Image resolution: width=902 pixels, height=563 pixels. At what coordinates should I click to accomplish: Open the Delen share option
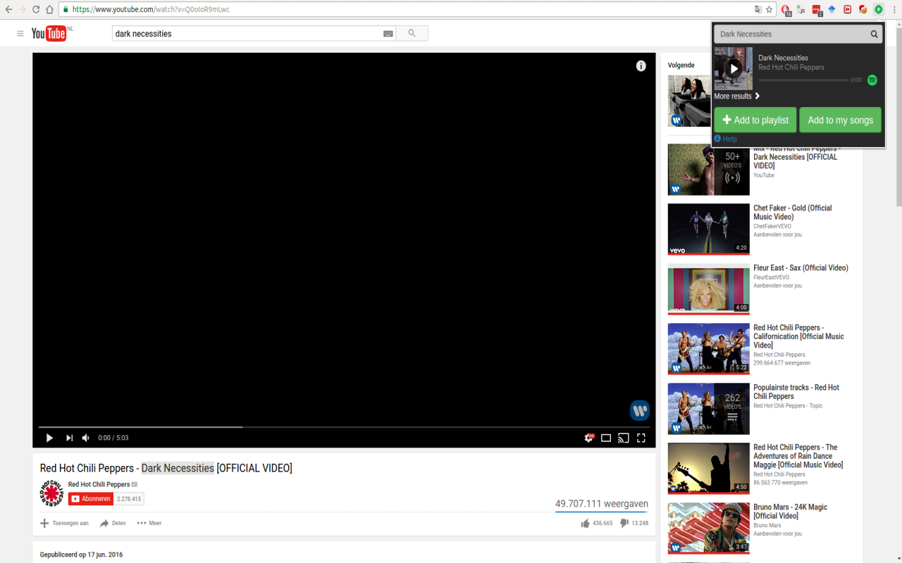[x=113, y=523]
